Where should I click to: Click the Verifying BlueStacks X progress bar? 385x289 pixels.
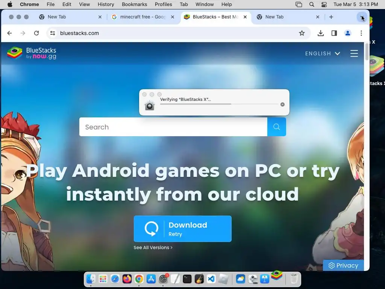[x=219, y=104]
